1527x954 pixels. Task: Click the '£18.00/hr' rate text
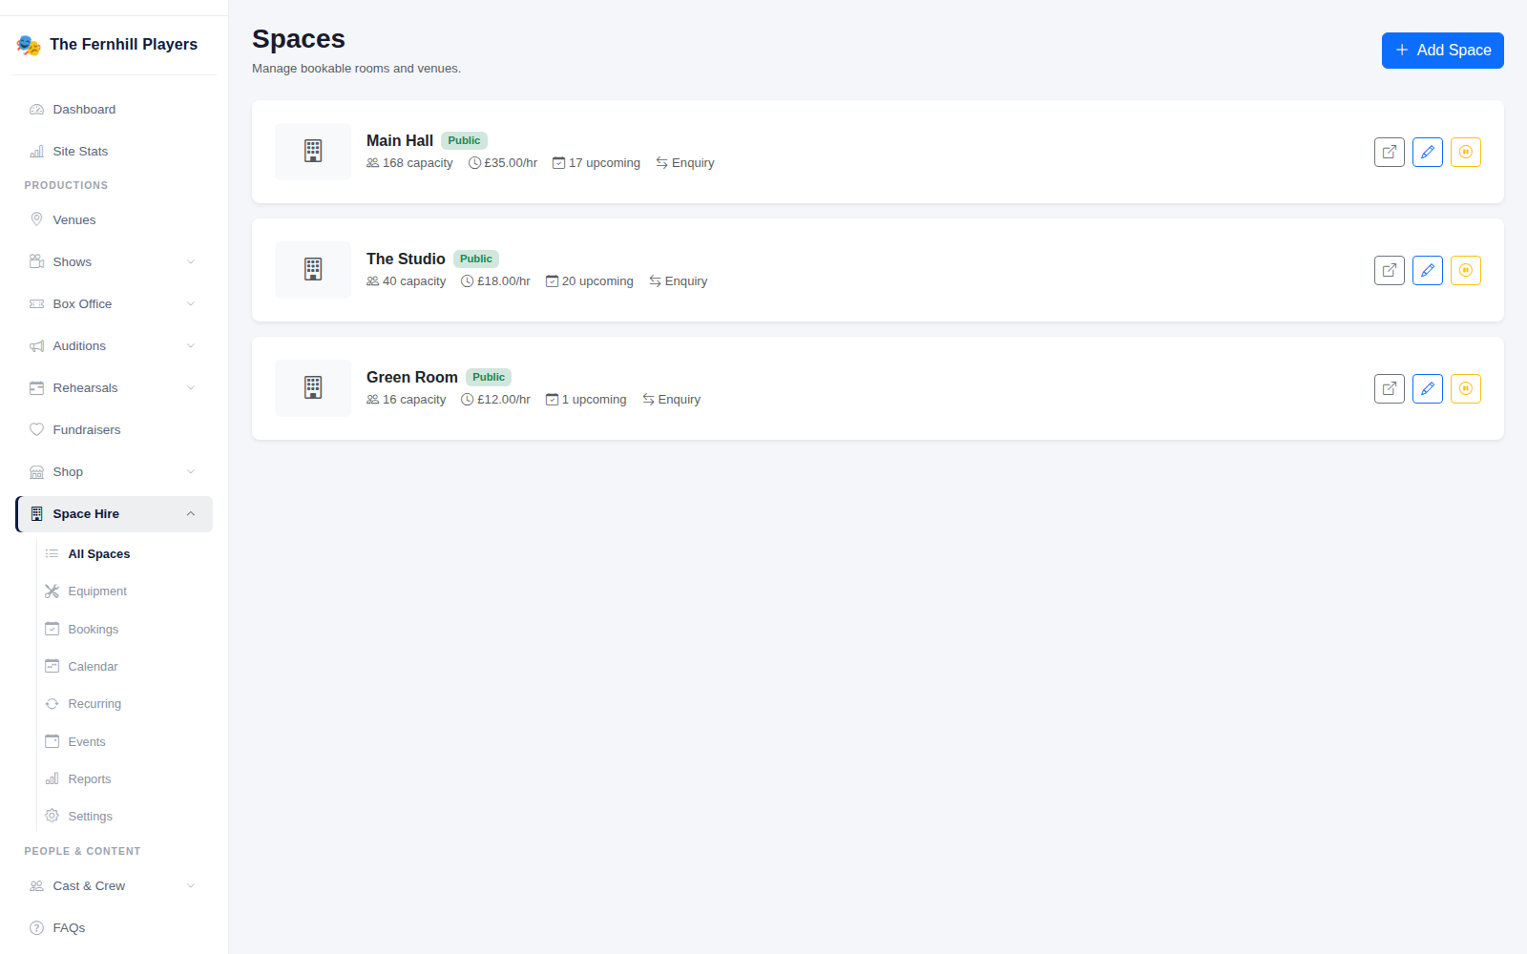(x=504, y=281)
